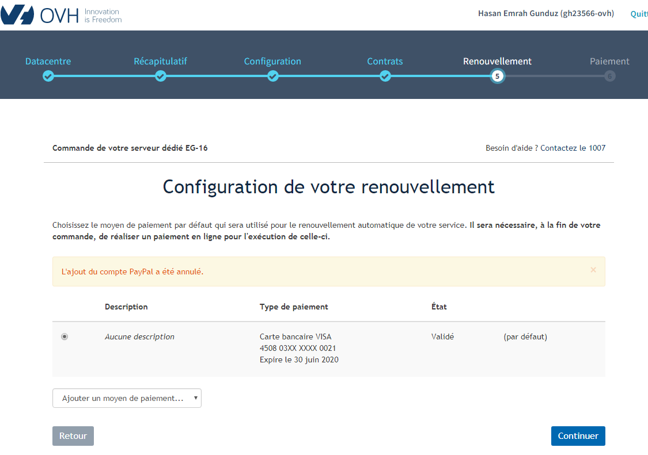
Task: Go to the Récapitulatif step
Action: pos(160,61)
